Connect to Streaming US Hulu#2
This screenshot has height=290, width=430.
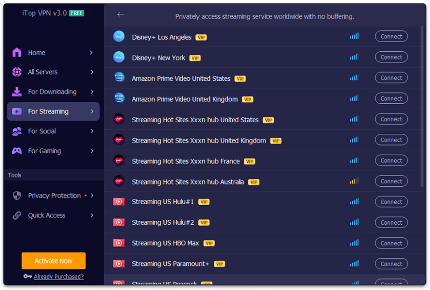coord(391,222)
